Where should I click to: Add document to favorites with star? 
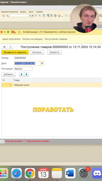[17, 47]
